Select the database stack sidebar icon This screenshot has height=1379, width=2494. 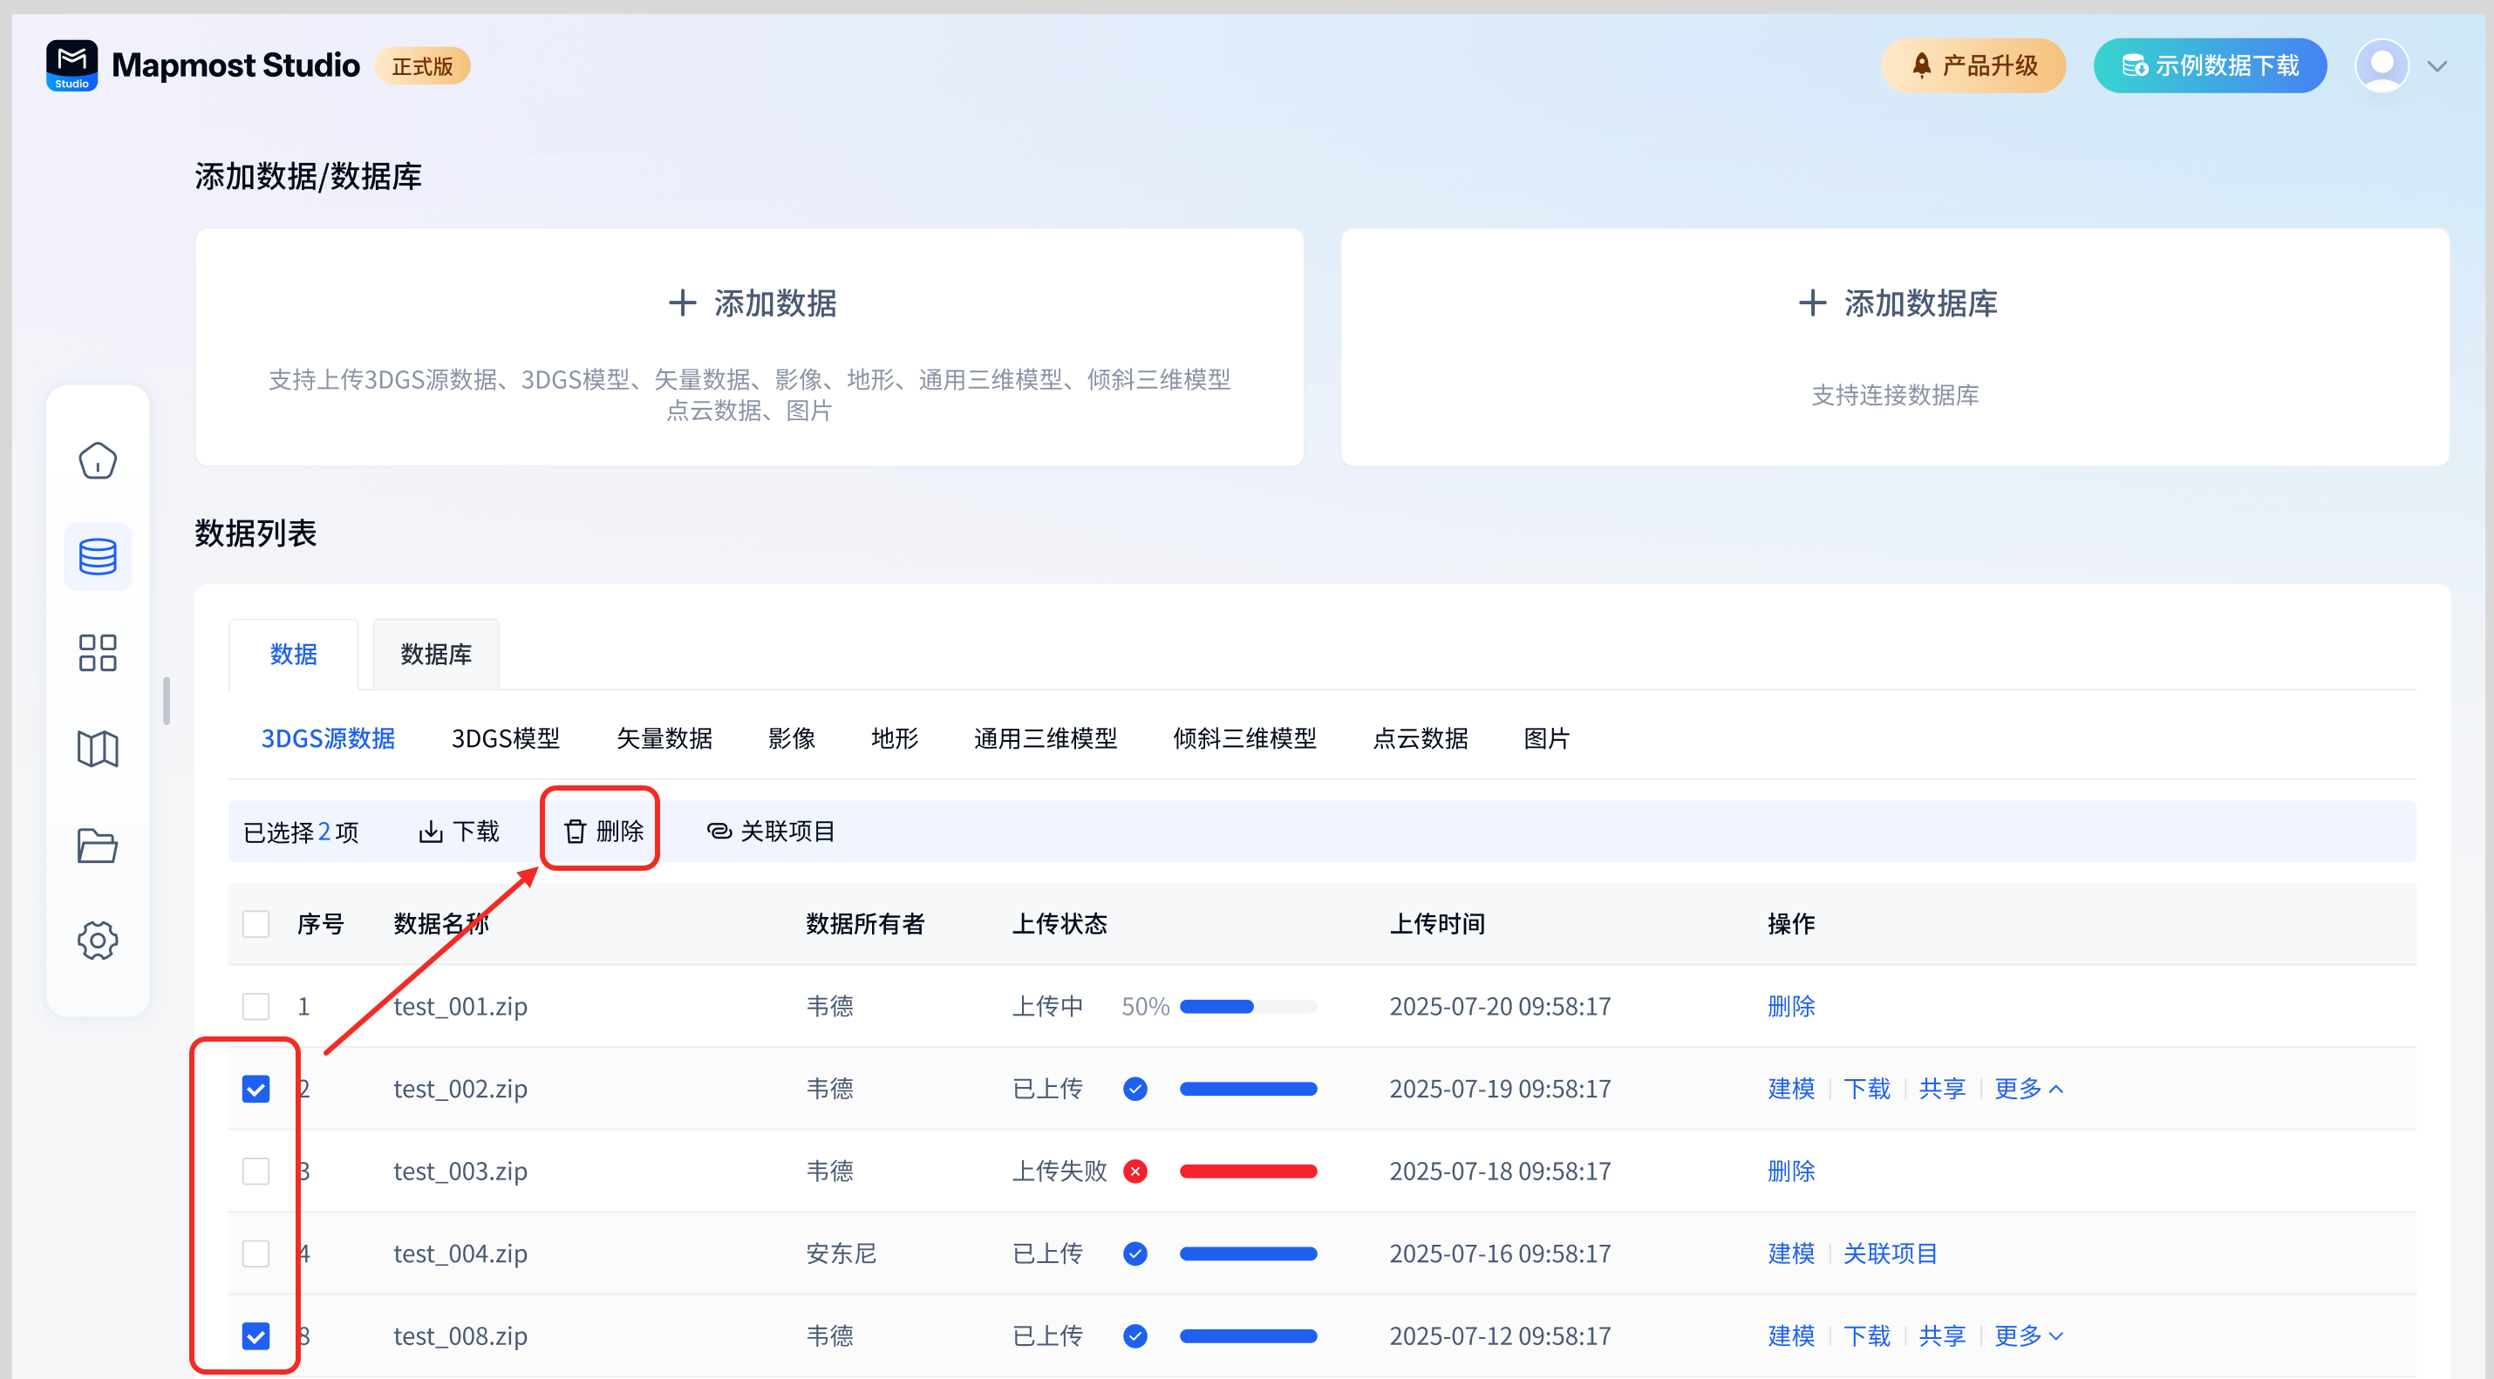point(98,556)
